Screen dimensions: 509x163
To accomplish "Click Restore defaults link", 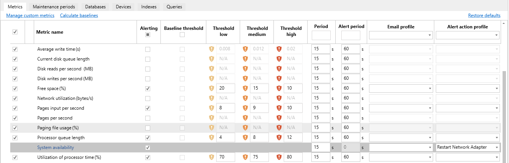I will (484, 16).
